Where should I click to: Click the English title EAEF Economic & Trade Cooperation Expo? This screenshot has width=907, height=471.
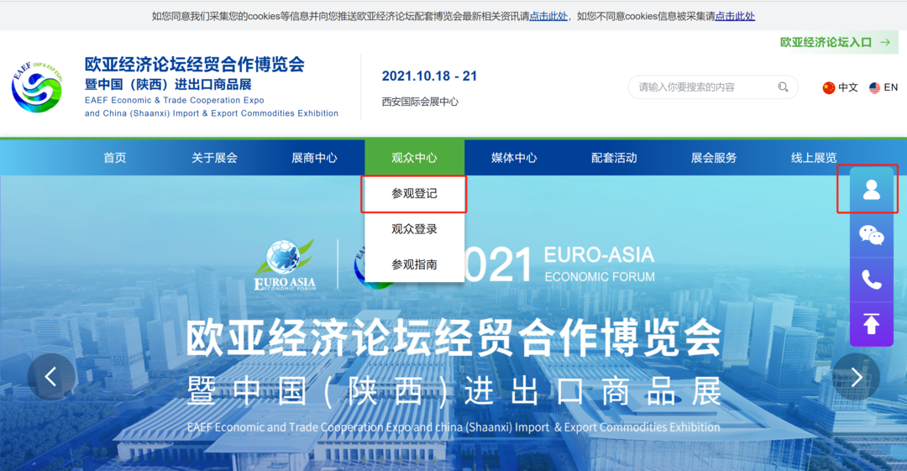(x=174, y=100)
